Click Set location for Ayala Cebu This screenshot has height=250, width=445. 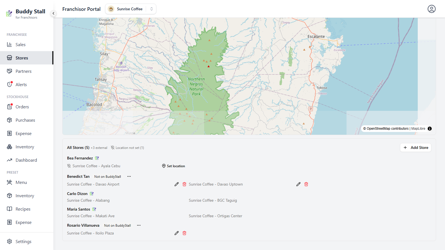[174, 166]
